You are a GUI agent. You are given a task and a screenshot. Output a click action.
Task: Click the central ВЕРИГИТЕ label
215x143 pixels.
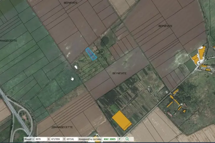[119, 73]
